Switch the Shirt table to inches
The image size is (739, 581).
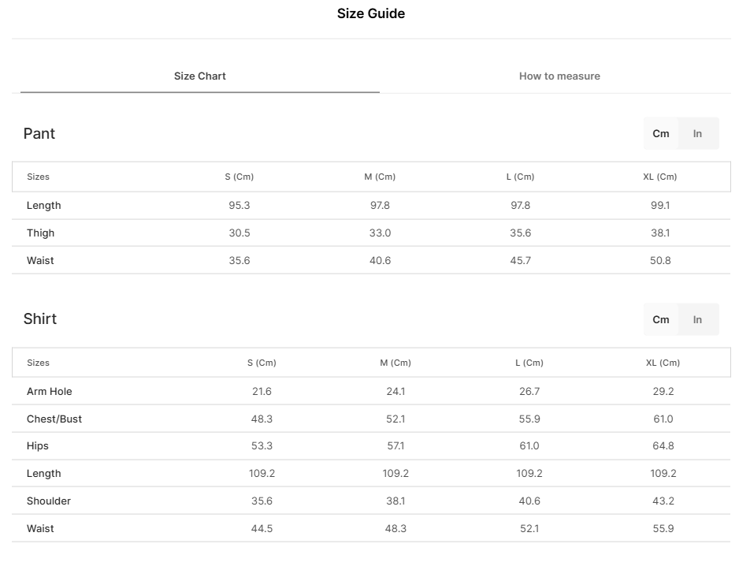(x=697, y=320)
